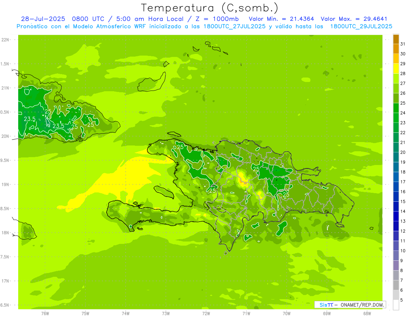Viewport: 412px width, 318px height.
Task: Click the '18' value on the color scale
Action: click(403, 172)
